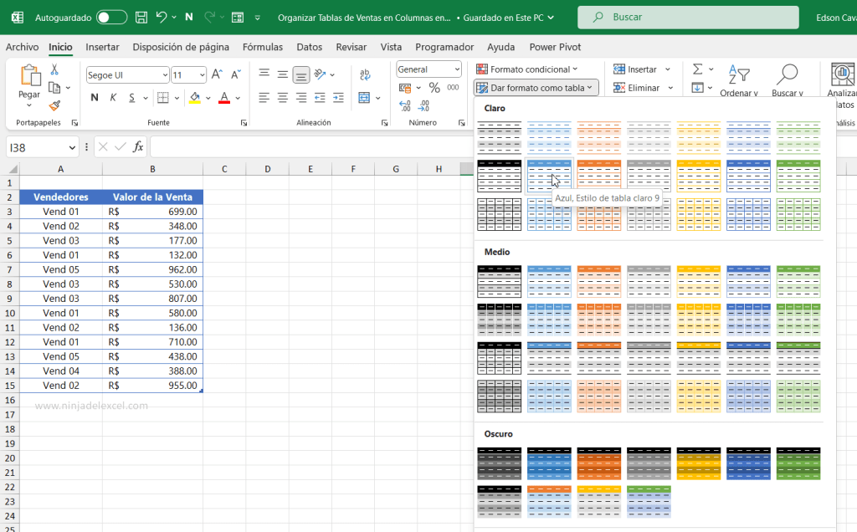Select the Format Painter (Copiar formato) tool
This screenshot has width=857, height=532.
tap(55, 105)
